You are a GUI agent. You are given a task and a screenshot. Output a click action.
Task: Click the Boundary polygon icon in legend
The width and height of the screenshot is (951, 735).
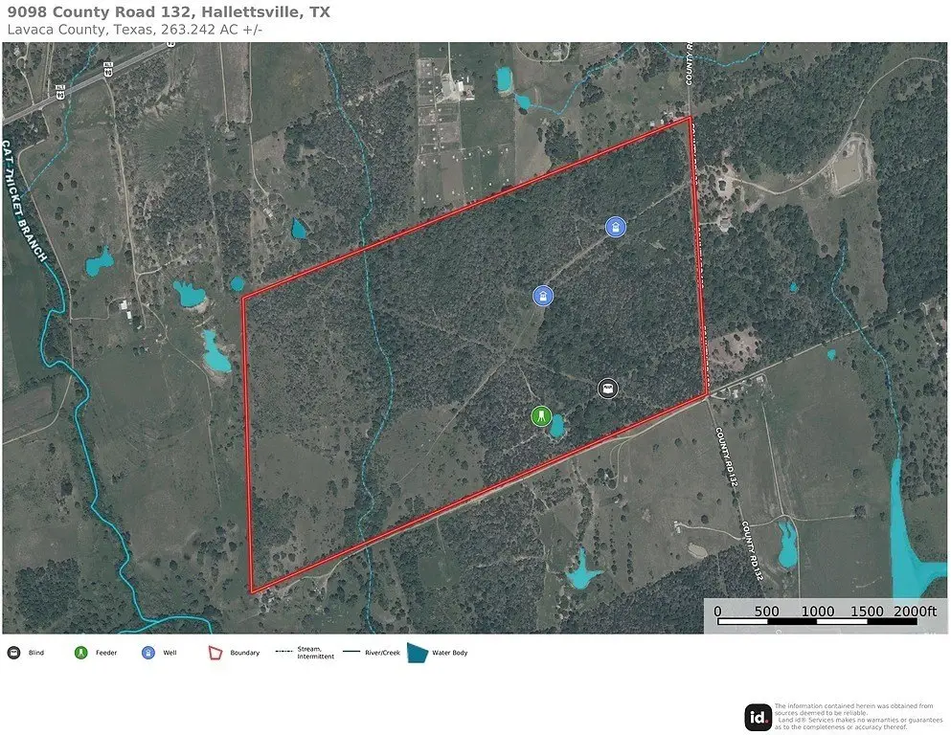coord(215,653)
